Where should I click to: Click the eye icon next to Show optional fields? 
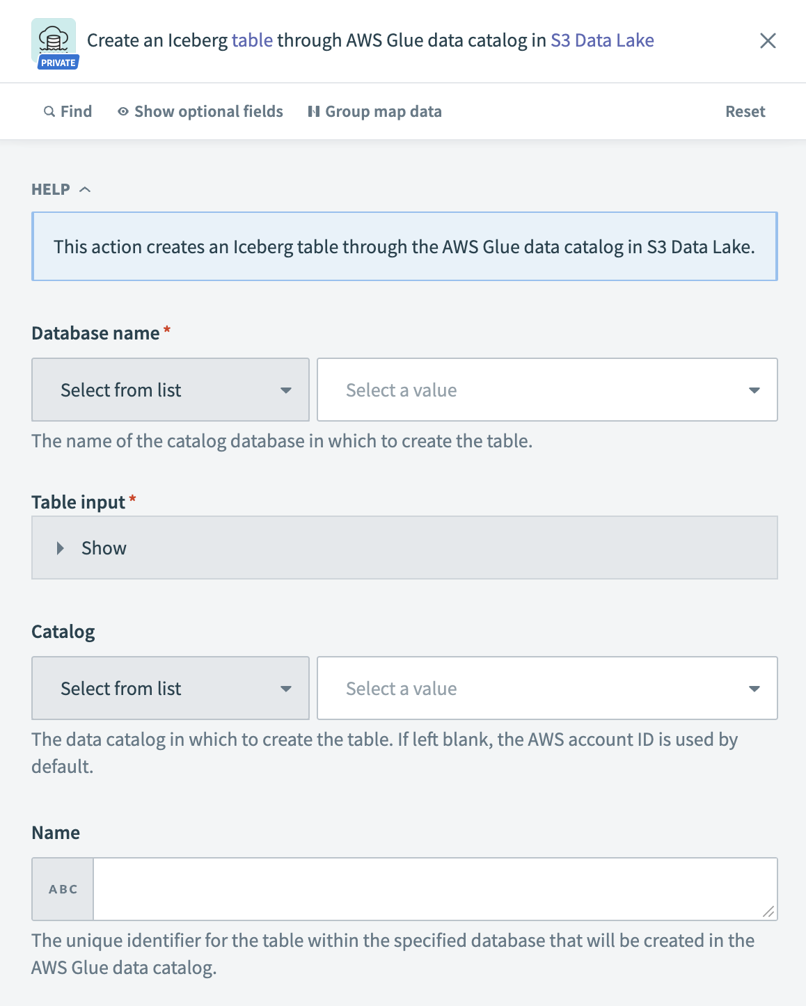coord(123,111)
